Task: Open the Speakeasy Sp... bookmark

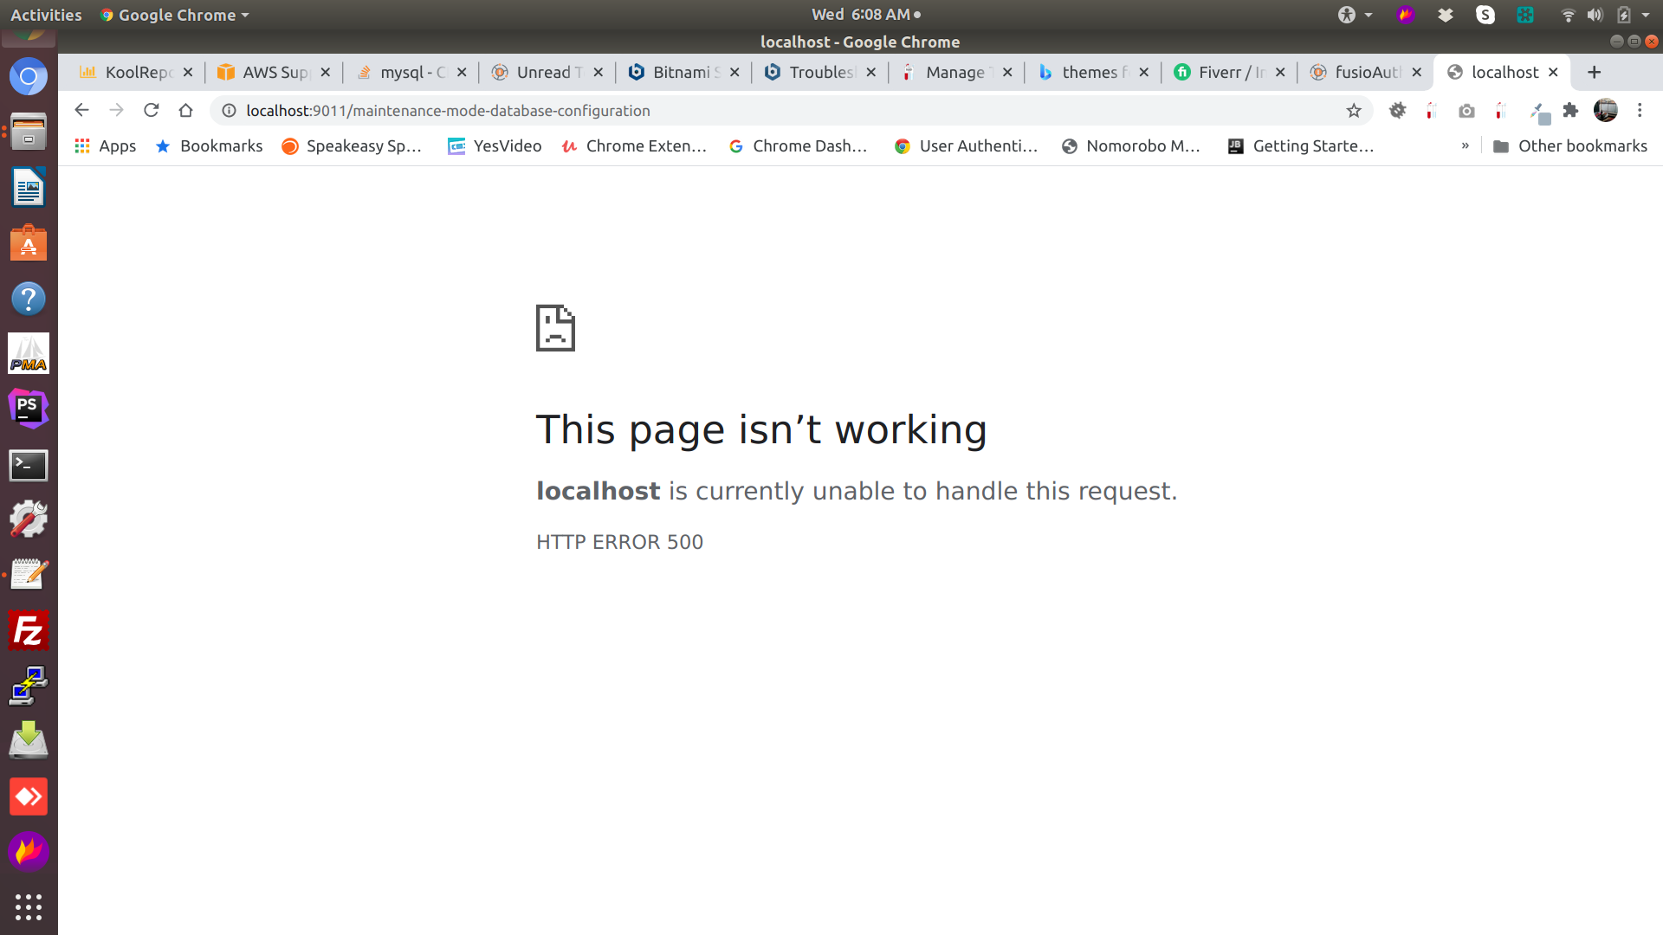Action: (352, 145)
